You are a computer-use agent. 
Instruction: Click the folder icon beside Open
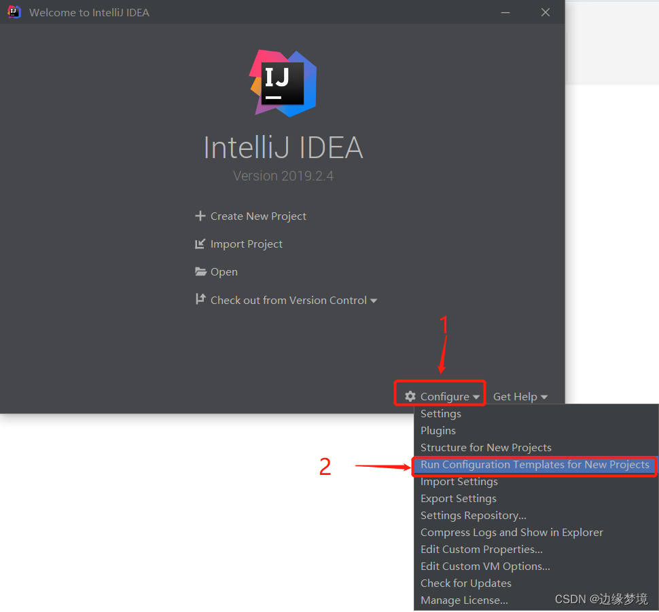200,271
